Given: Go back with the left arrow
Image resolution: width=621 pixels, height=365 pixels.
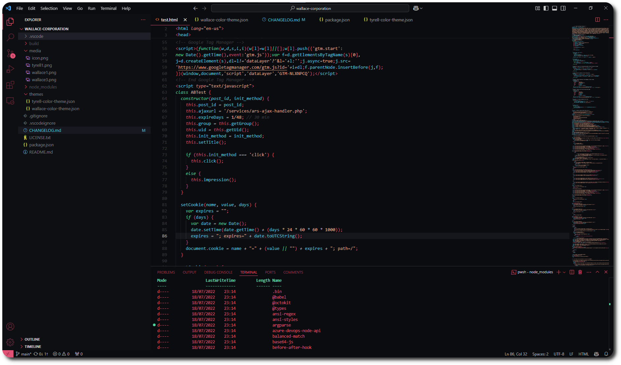Looking at the screenshot, I should pos(195,8).
